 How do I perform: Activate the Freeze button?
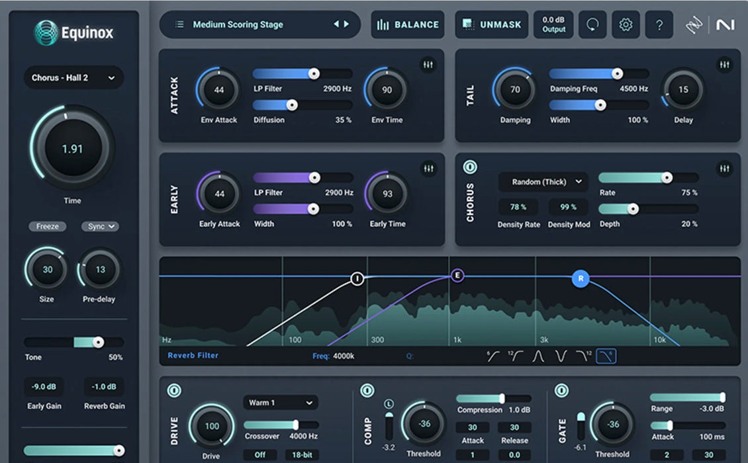[x=47, y=226]
